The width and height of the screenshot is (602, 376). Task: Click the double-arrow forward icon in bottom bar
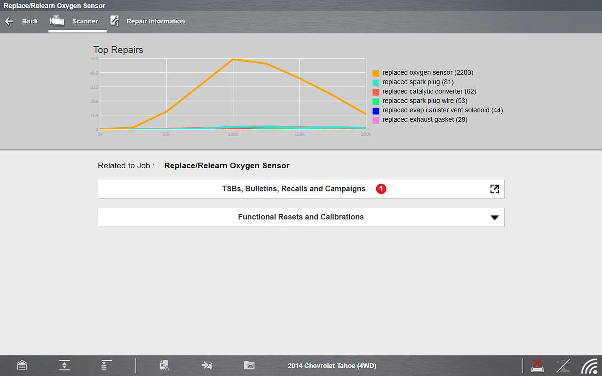pyautogui.click(x=207, y=365)
